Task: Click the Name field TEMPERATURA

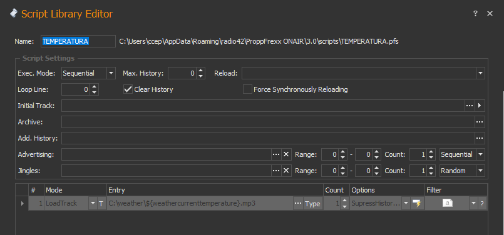Action: click(78, 41)
